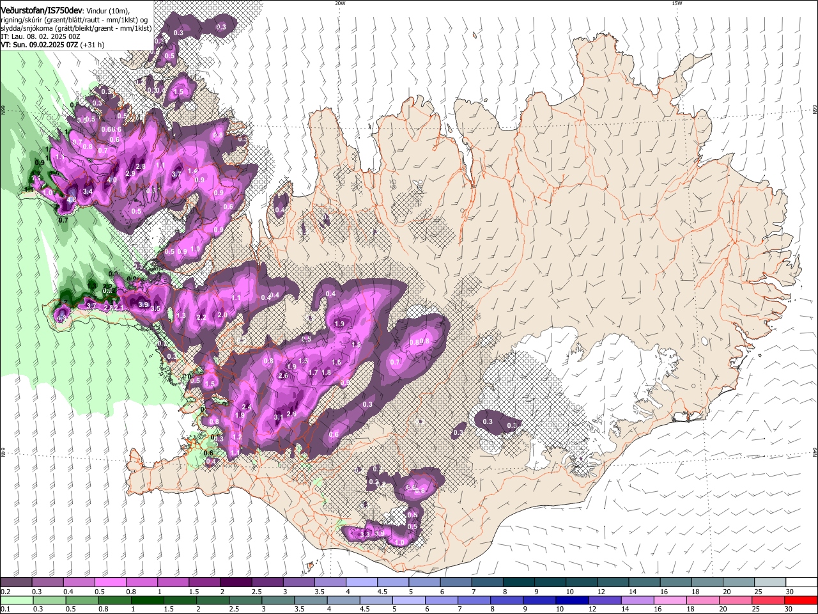Viewport: 818px width, 614px height.
Task: Click the 20W longitude label
Action: (x=340, y=3)
